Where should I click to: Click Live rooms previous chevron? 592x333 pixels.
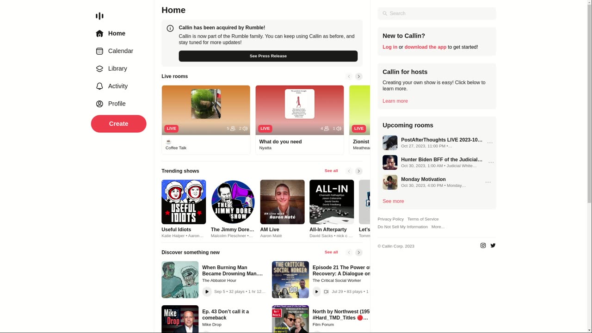click(x=349, y=76)
